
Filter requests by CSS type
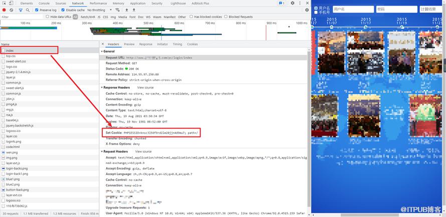point(106,16)
